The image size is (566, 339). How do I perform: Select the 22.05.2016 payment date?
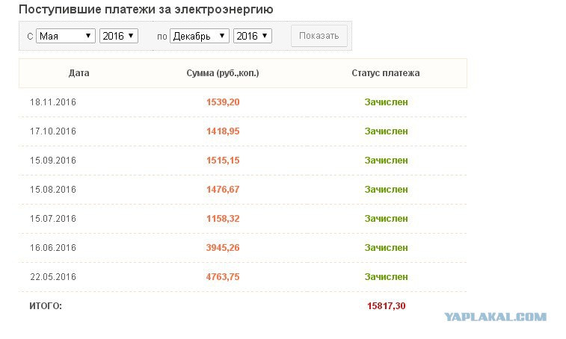click(x=53, y=277)
